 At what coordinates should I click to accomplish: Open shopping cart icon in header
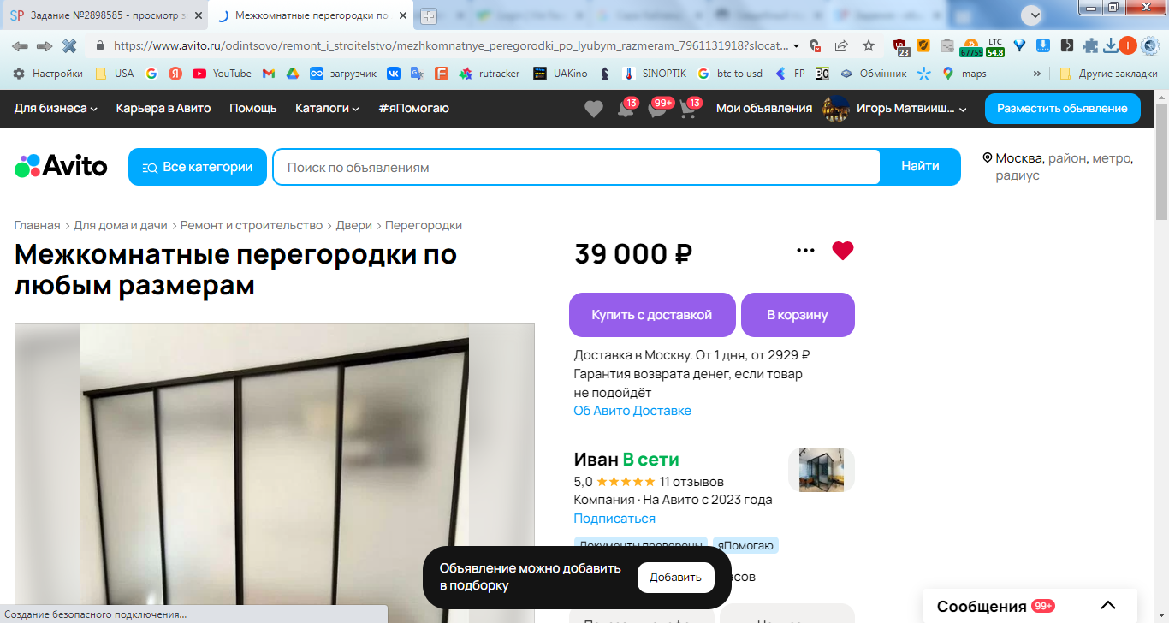[689, 109]
